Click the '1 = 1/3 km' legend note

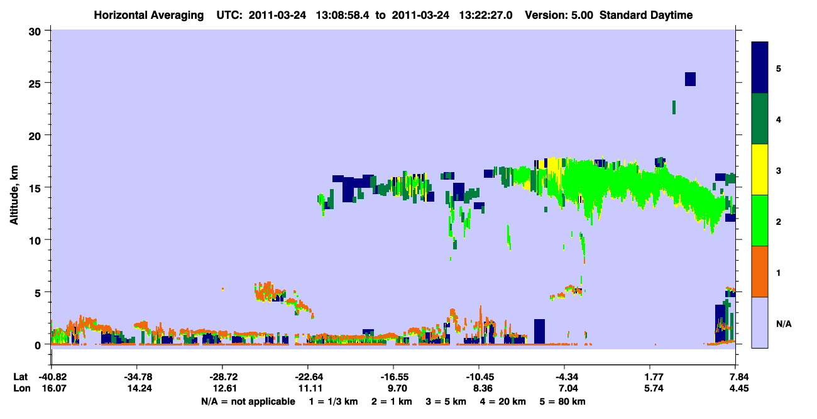334,401
